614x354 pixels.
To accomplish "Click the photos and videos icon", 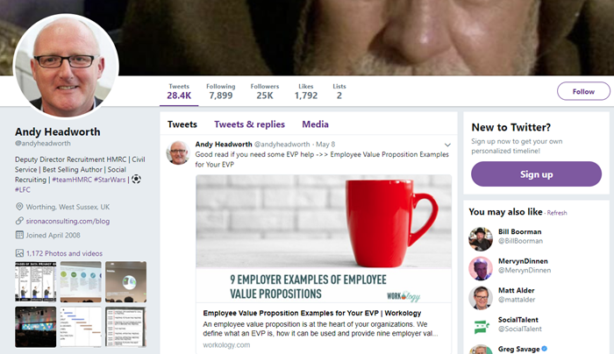I will coord(19,253).
